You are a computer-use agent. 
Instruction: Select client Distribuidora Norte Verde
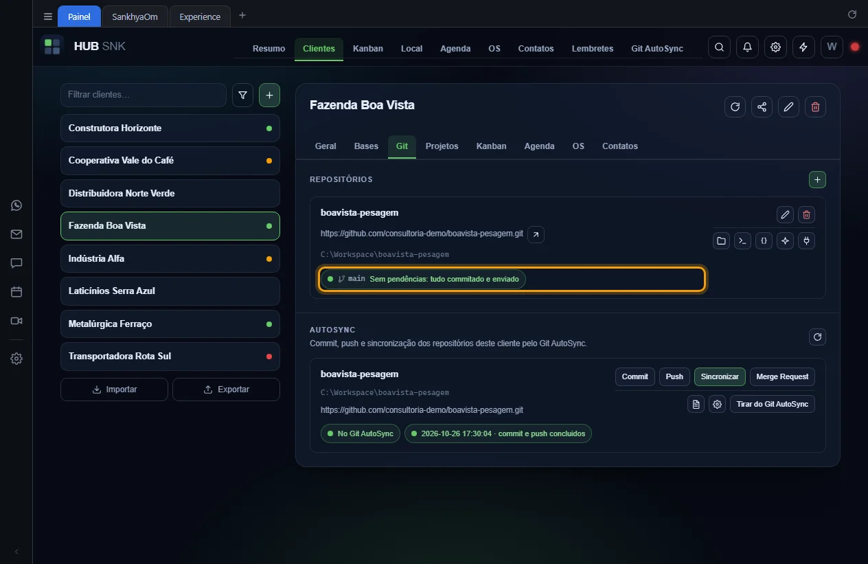pyautogui.click(x=170, y=193)
